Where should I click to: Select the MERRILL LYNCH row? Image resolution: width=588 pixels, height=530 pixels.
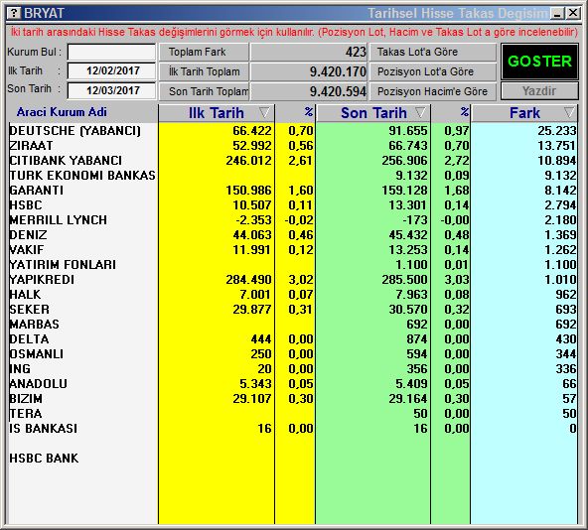click(x=293, y=220)
